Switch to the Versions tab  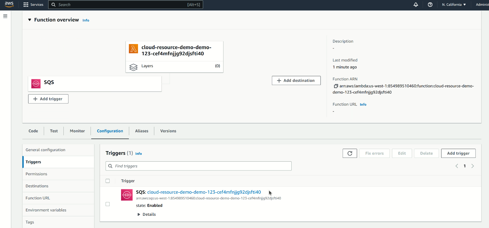pos(168,131)
